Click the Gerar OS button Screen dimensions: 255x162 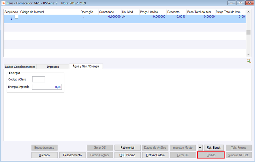100,148
